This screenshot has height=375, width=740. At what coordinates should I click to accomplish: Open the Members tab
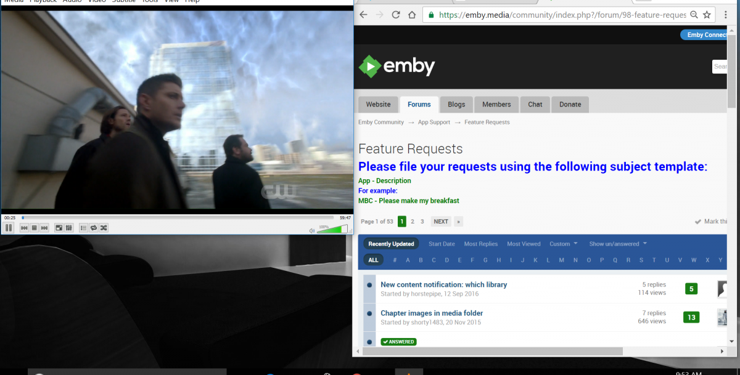point(496,105)
